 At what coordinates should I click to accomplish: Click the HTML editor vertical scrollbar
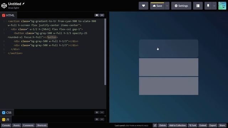point(105,52)
